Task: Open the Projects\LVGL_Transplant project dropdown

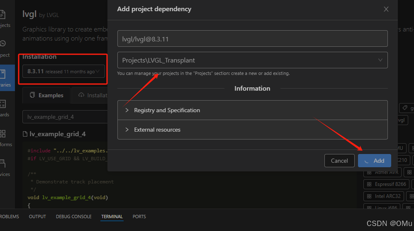Action: click(x=252, y=60)
